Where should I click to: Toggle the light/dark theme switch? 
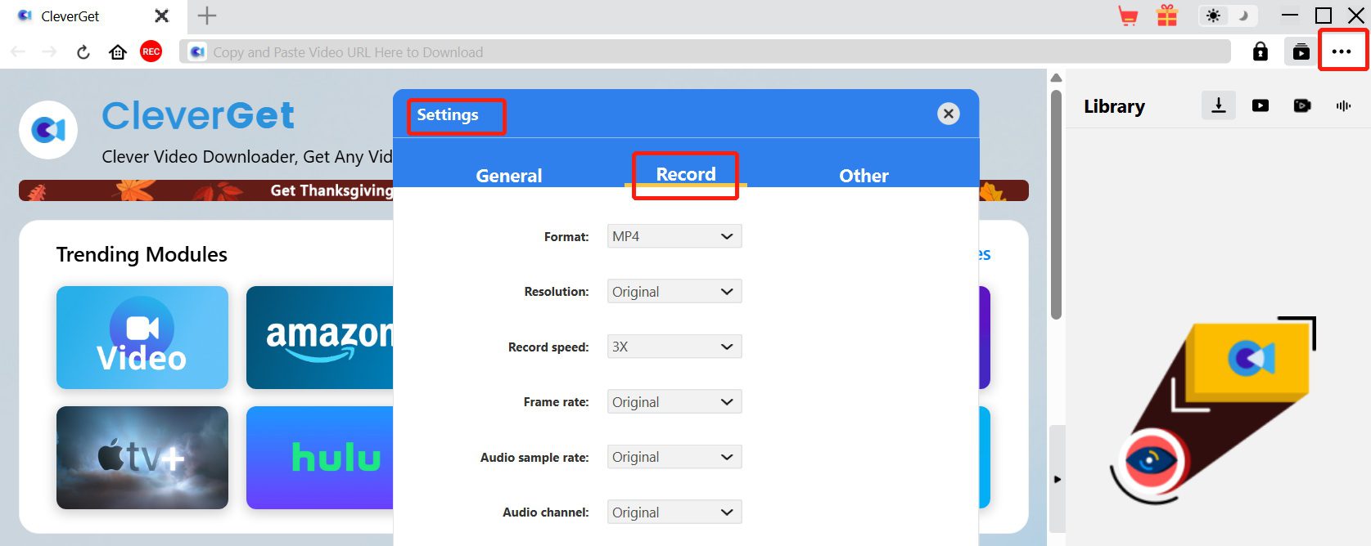click(x=1227, y=16)
